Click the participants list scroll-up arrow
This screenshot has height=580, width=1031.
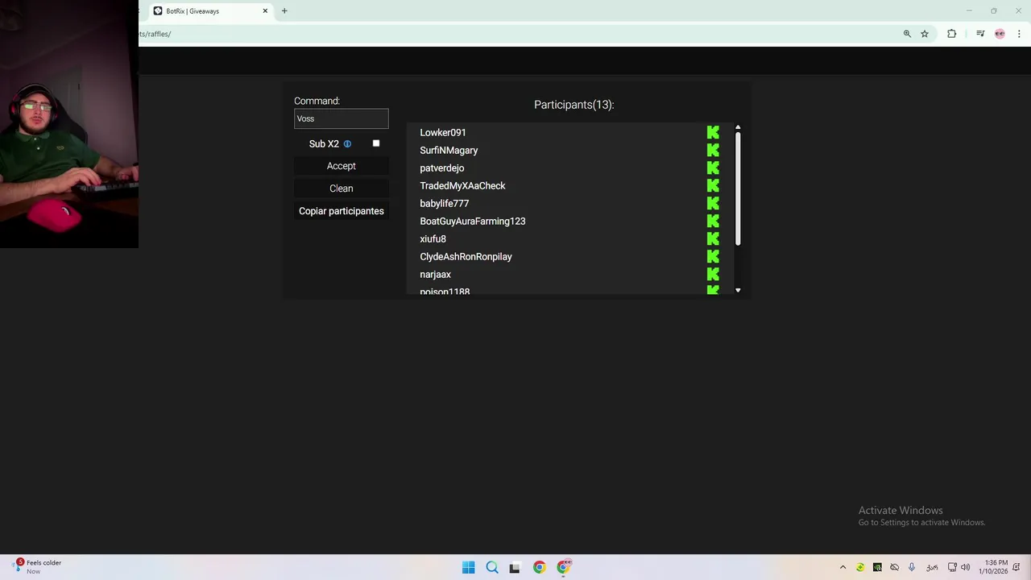pos(738,128)
